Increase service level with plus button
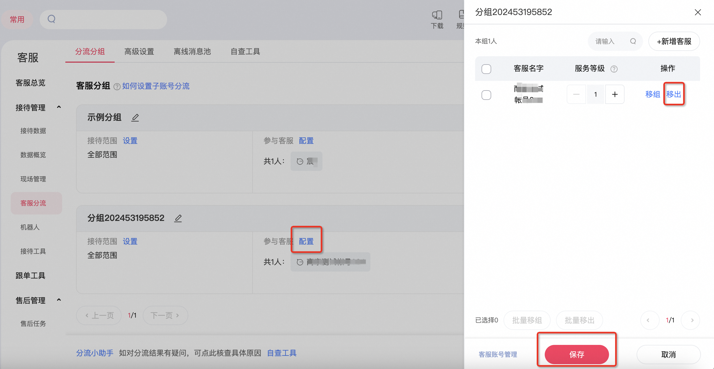 point(615,94)
